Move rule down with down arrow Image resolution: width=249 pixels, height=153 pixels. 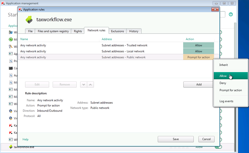pos(84,84)
